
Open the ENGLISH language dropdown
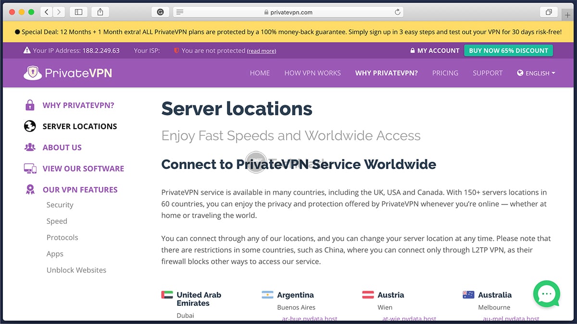pyautogui.click(x=536, y=73)
